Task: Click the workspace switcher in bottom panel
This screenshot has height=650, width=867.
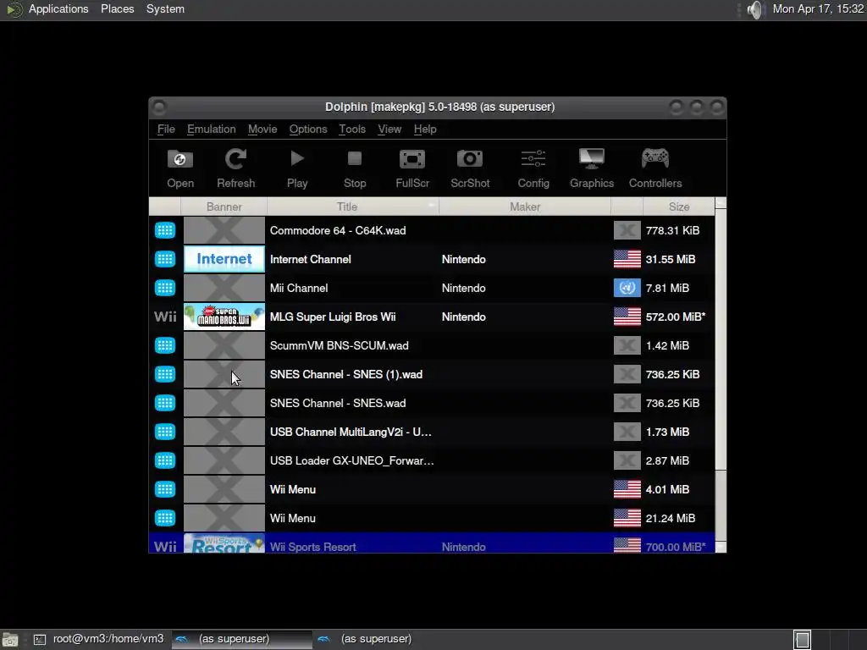Action: (803, 640)
